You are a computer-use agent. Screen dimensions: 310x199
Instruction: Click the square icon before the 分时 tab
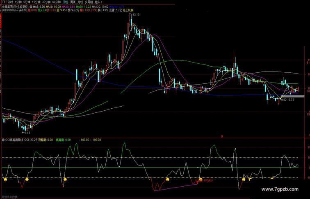[4, 2]
